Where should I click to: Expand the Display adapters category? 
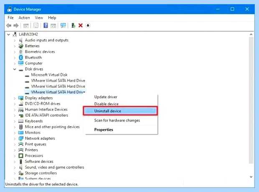point(15,98)
